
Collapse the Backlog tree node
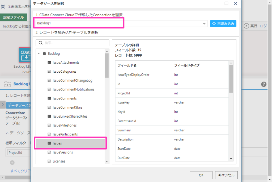[x=39, y=53]
